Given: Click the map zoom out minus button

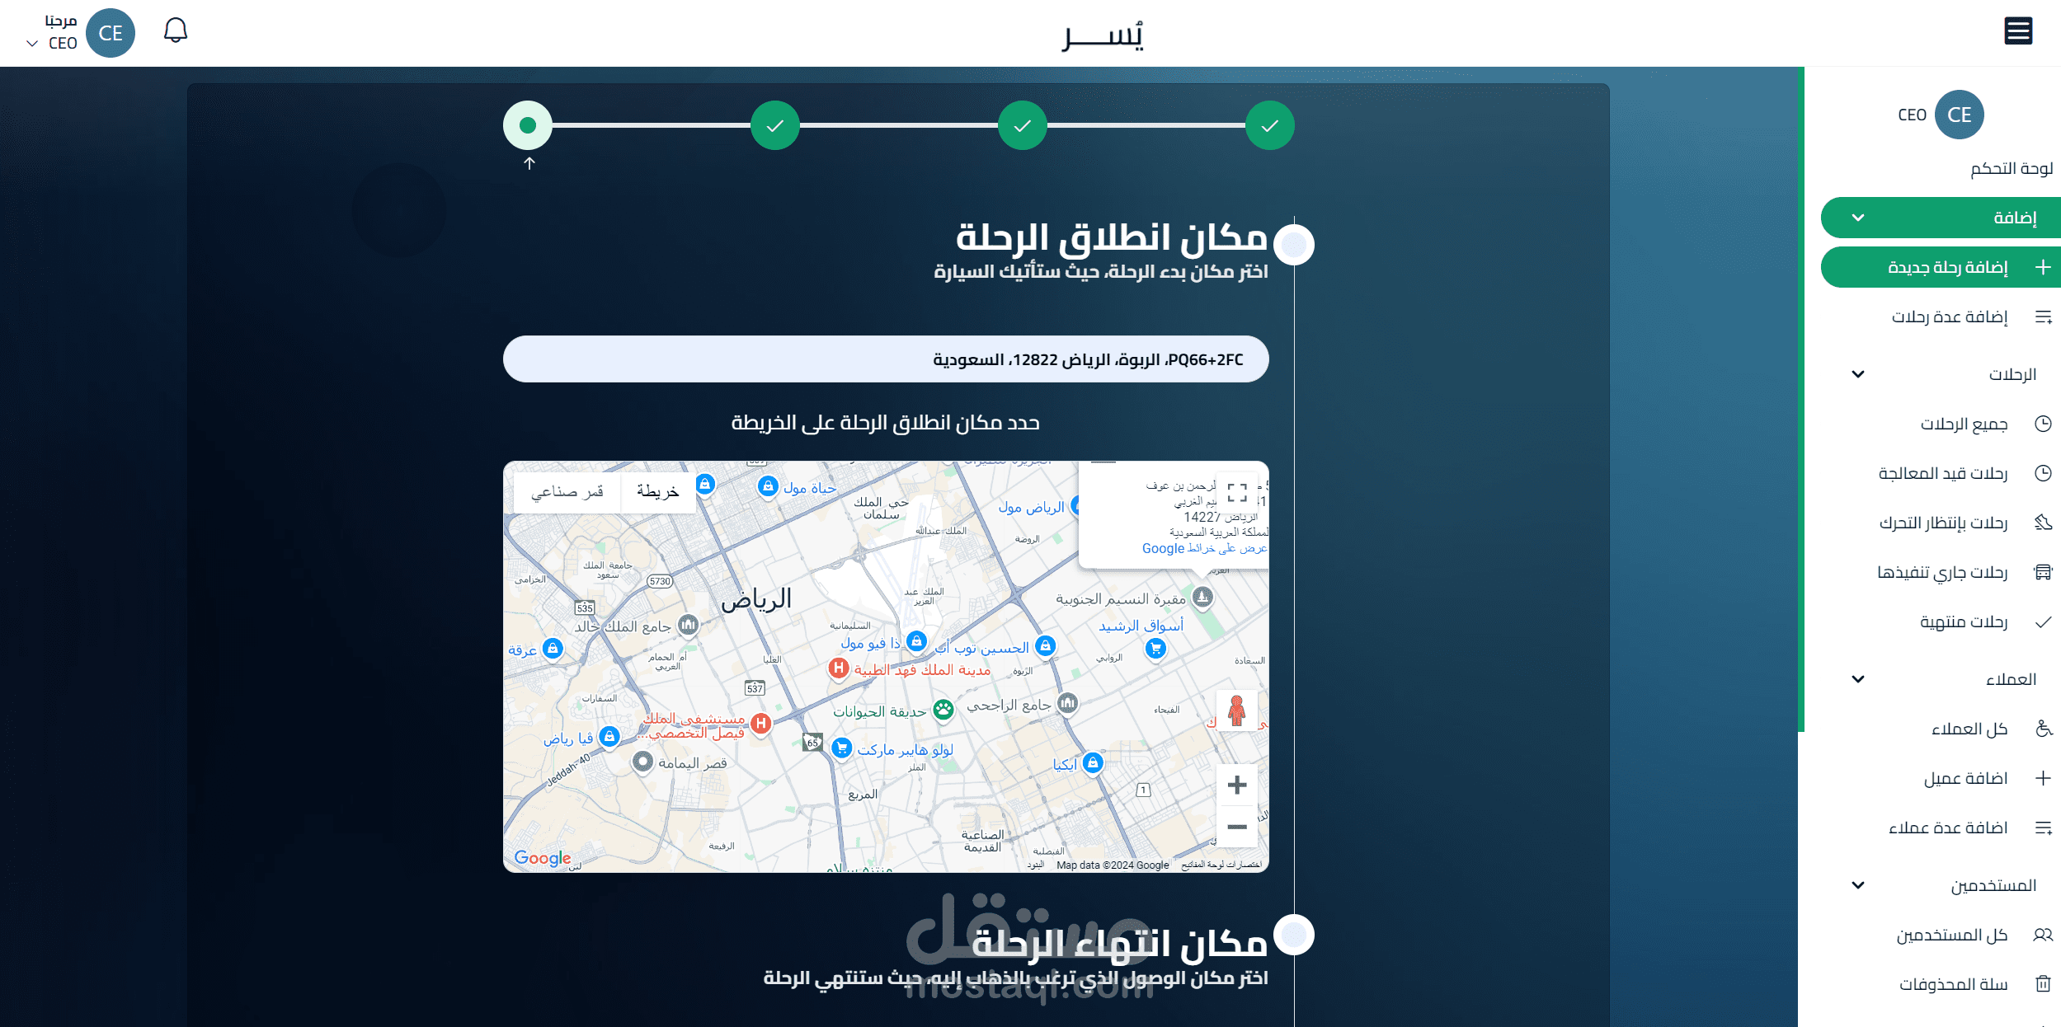Looking at the screenshot, I should (1236, 827).
